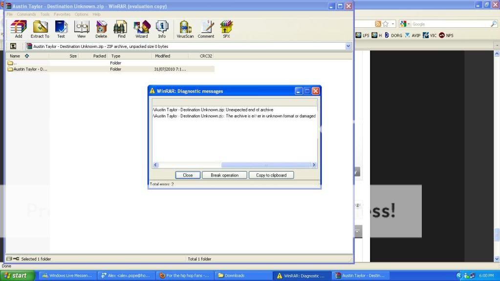The height and width of the screenshot is (281, 500).
Task: Open the AVIP bookmark in browser
Action: 413,35
